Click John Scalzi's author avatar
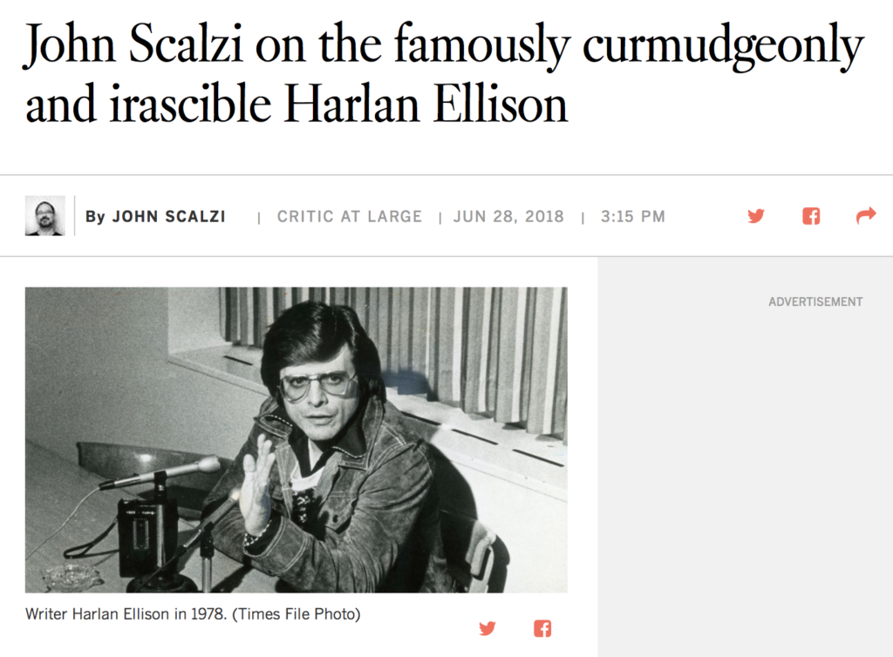The width and height of the screenshot is (893, 657). 44,216
